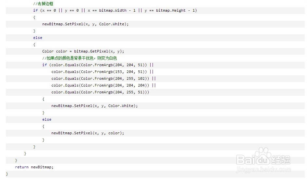Click the Color color = bitmap.GetPixel line
The width and height of the screenshot is (308, 180).
pyautogui.click(x=83, y=51)
